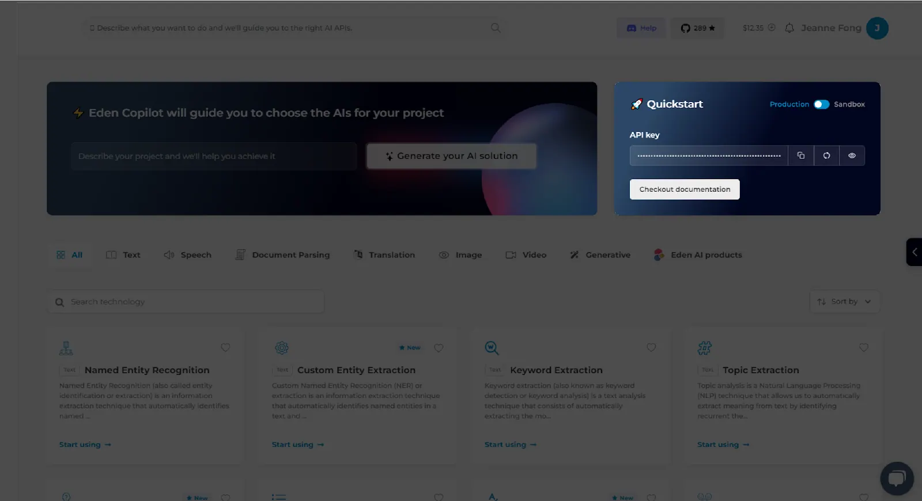Favorite Topic Extraction with heart icon

click(x=863, y=347)
